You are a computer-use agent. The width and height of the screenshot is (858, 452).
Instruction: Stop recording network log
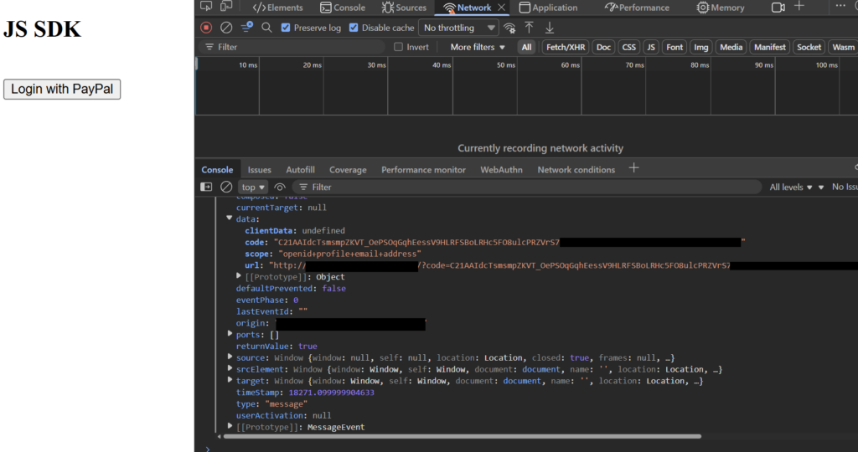coord(206,28)
